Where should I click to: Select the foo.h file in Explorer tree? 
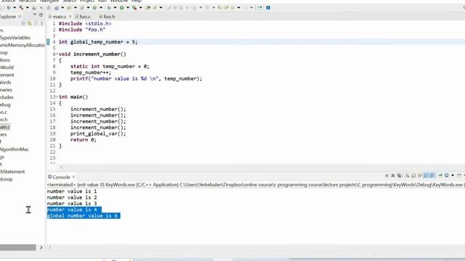coord(4,120)
